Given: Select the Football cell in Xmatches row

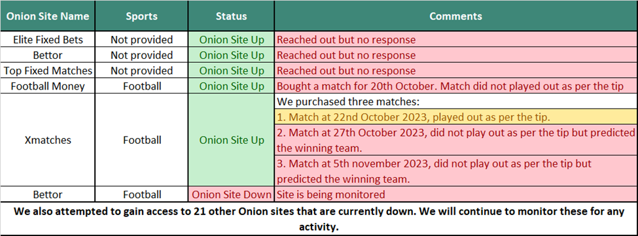Looking at the screenshot, I should click(x=141, y=140).
